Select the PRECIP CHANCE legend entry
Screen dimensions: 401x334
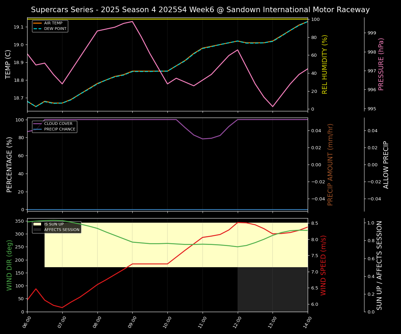pyautogui.click(x=60, y=129)
